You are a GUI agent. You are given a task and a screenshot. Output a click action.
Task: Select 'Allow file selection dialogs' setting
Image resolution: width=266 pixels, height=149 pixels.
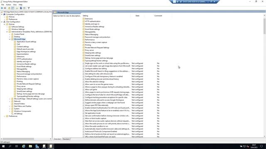pyautogui.click(x=95, y=82)
